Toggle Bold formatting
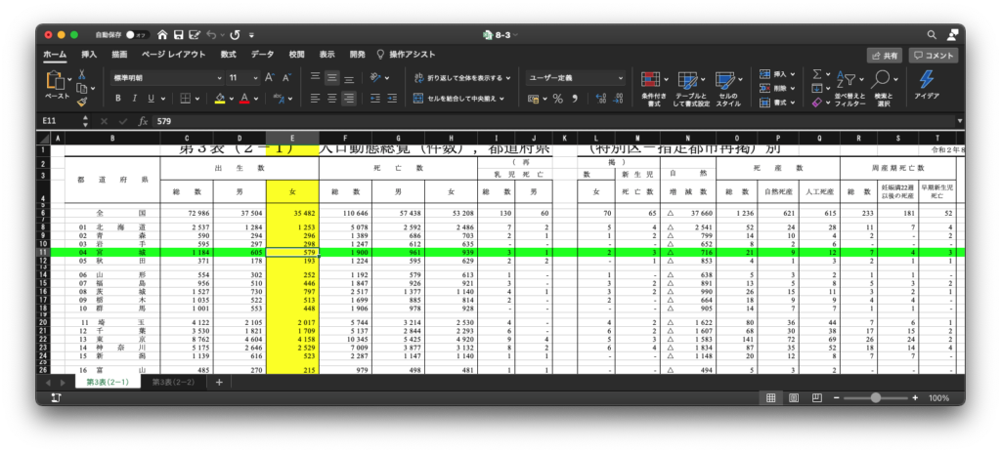Screen dimensions: 1001x453 (118, 99)
